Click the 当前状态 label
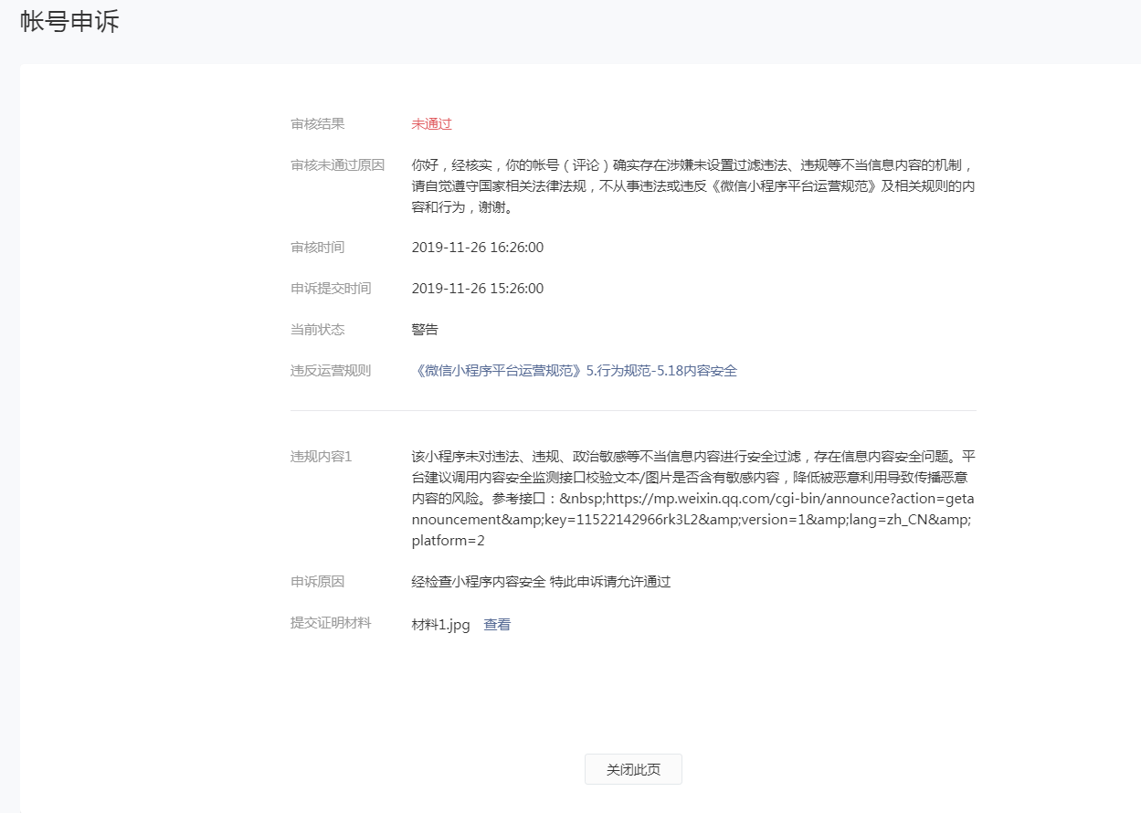The width and height of the screenshot is (1141, 813). pos(318,330)
